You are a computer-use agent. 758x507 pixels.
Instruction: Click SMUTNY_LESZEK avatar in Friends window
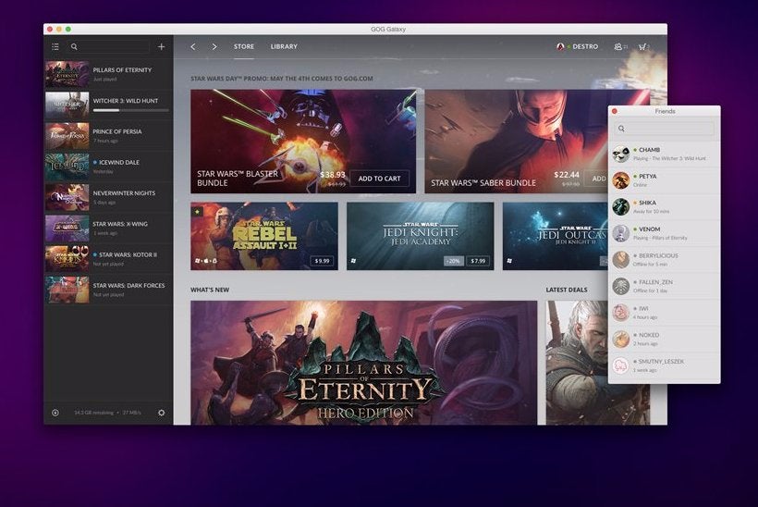[620, 365]
